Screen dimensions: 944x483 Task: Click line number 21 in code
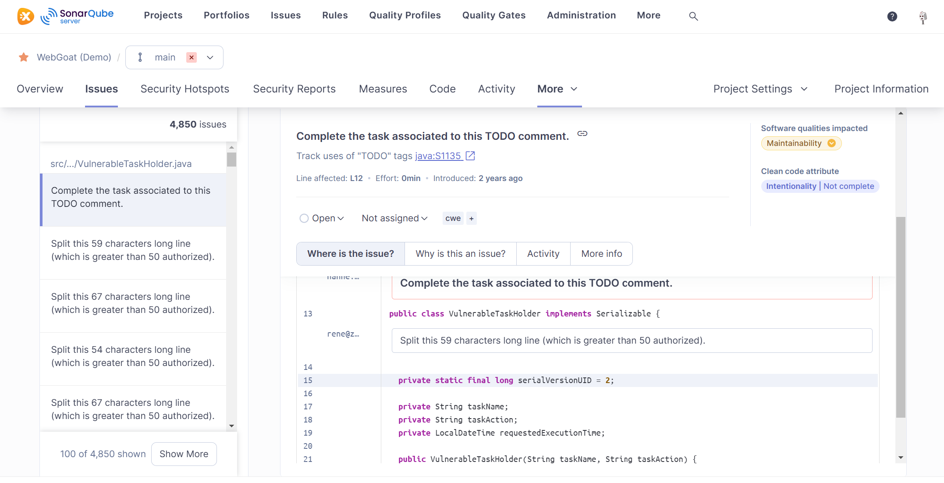point(308,459)
